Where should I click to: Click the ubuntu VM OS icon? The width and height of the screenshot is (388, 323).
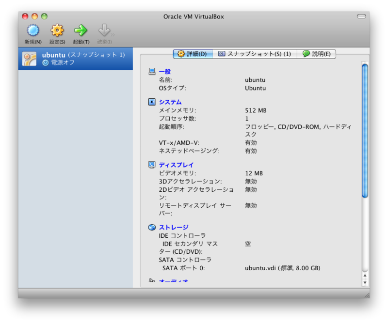[x=29, y=59]
